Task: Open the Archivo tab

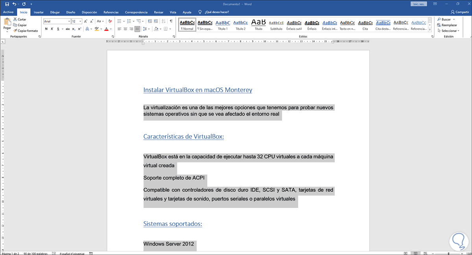Action: coord(8,12)
